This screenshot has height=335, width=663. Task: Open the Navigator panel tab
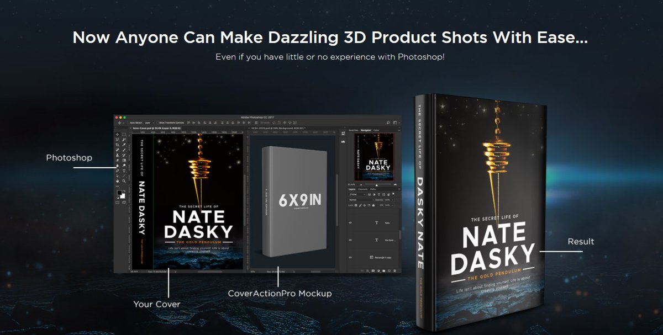coord(366,130)
